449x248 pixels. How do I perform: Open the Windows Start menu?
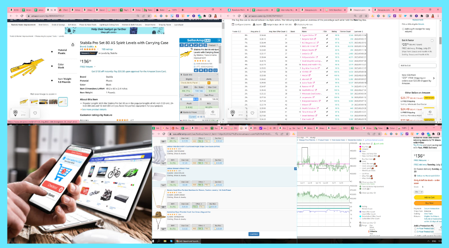tap(154, 241)
